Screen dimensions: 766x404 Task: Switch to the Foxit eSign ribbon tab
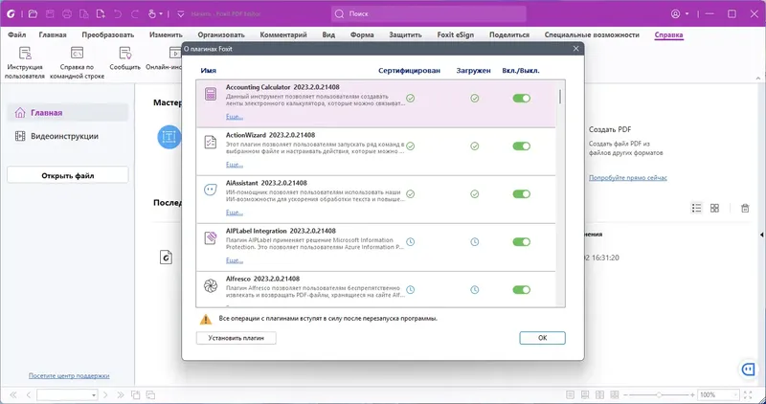(x=456, y=34)
